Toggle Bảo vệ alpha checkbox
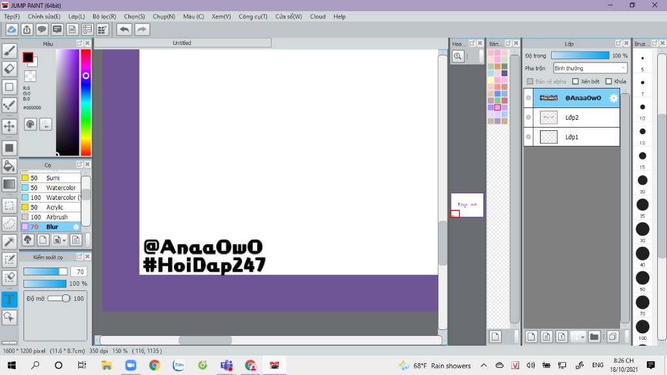 [x=530, y=81]
